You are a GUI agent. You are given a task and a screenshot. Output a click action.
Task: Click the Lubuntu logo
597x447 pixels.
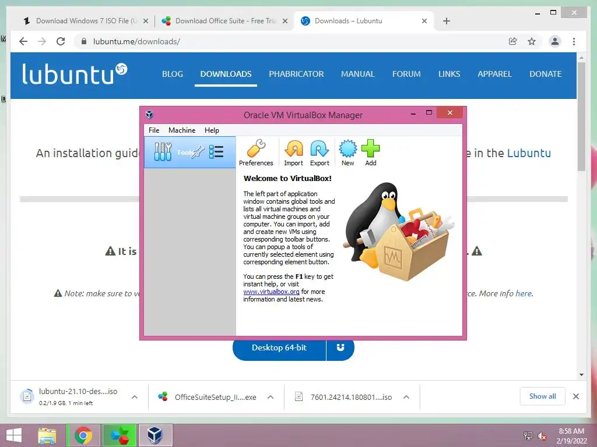tap(75, 74)
